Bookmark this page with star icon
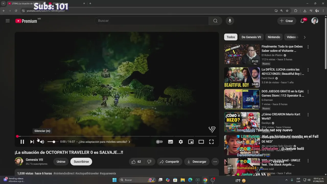Viewport: 327px width, 184px height. click(x=287, y=11)
